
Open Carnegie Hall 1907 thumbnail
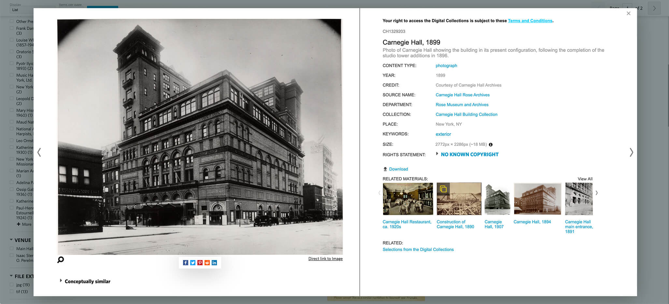pos(497,199)
